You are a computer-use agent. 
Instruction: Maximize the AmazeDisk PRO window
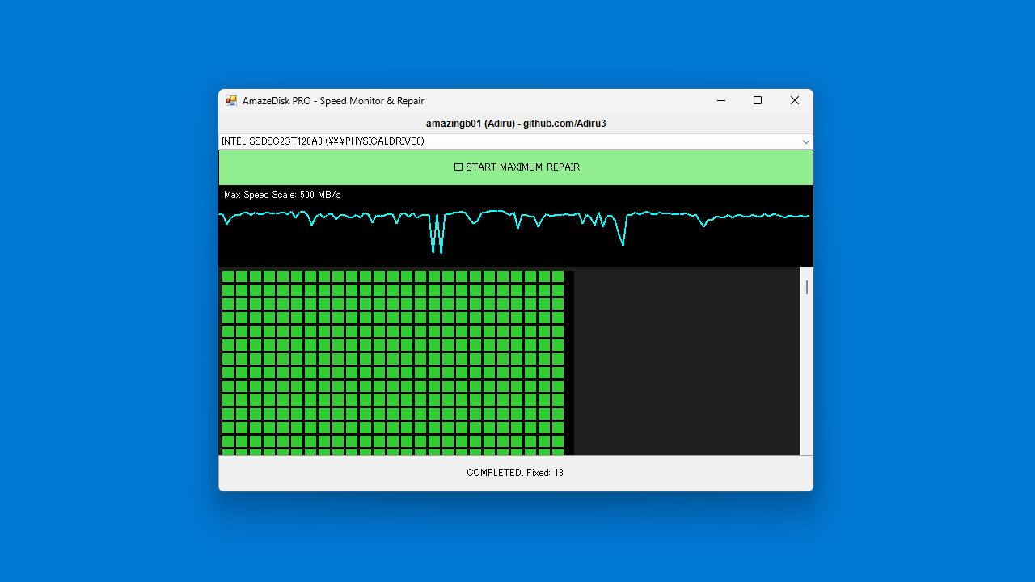tap(758, 101)
